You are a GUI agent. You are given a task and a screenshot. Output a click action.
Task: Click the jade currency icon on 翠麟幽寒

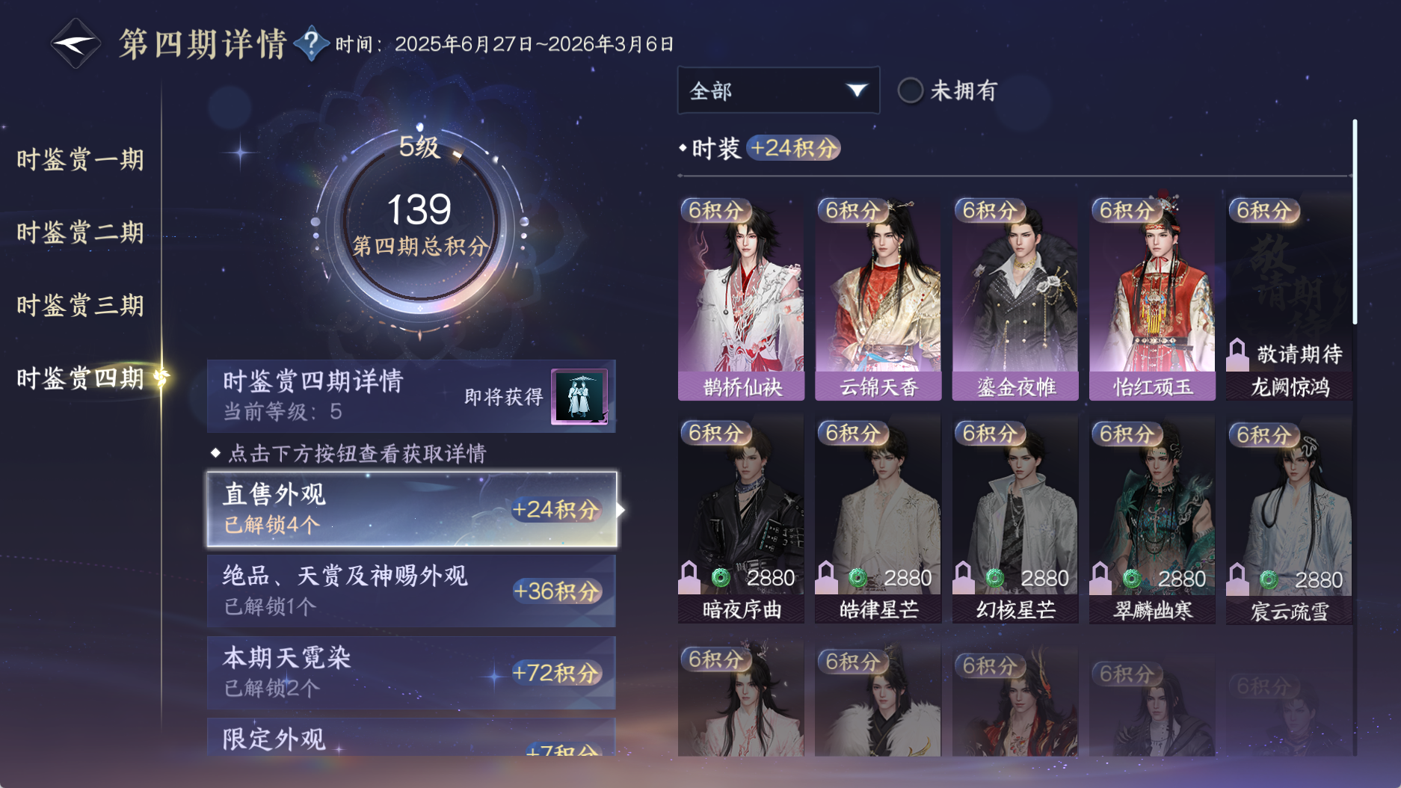pyautogui.click(x=1132, y=578)
